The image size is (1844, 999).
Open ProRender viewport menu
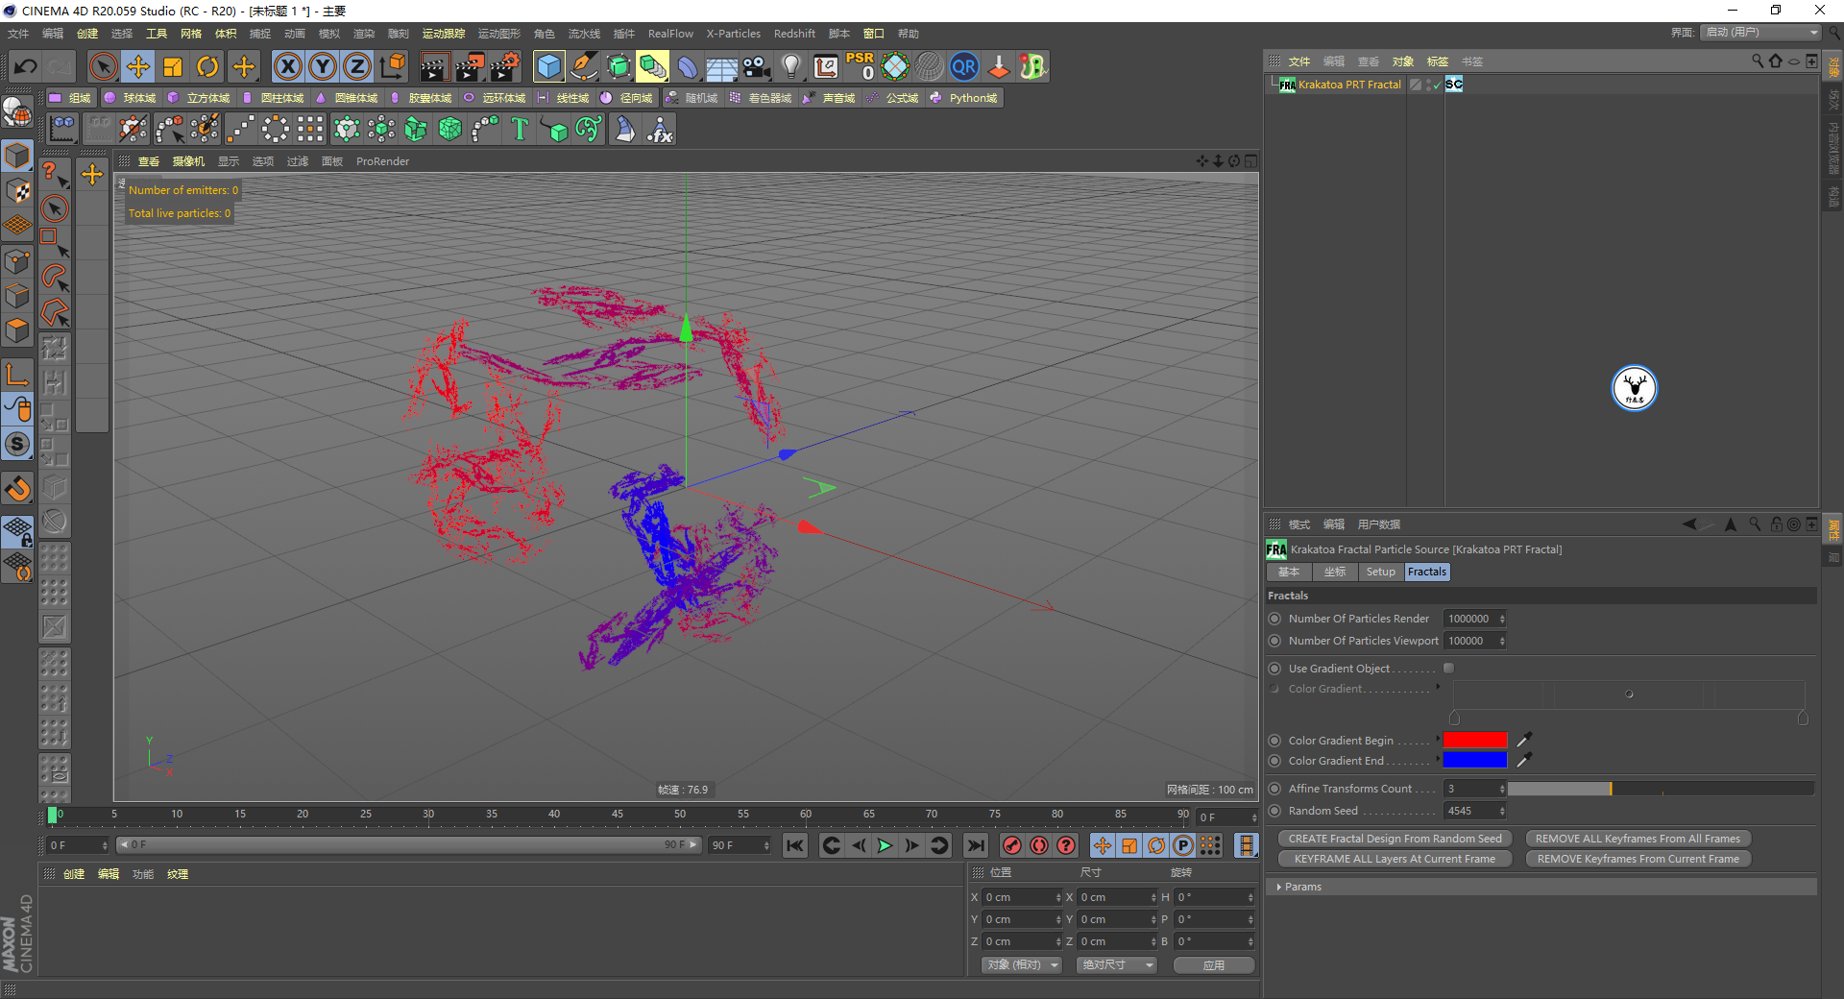point(382,161)
